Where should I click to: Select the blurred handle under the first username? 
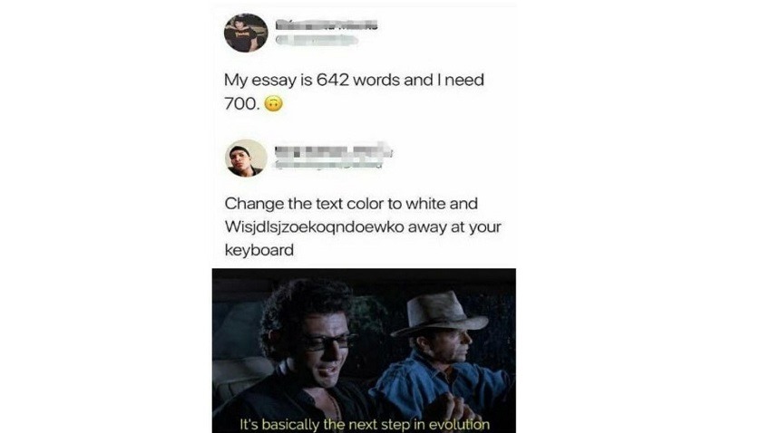(317, 40)
